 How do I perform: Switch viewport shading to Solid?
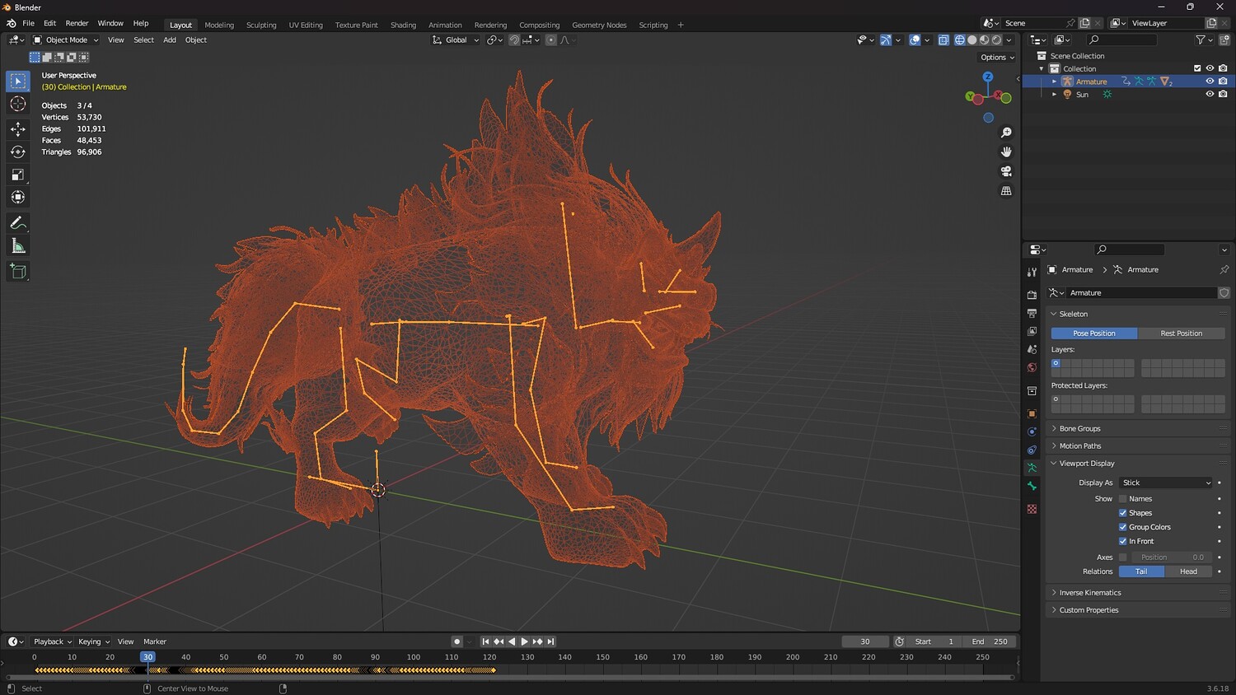(971, 40)
